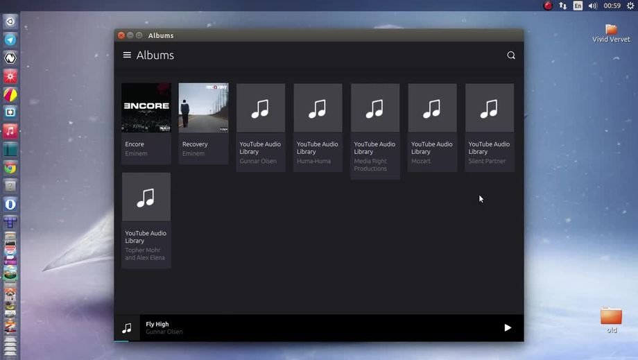Open the hamburger navigation menu
The image size is (638, 360).
coord(127,55)
